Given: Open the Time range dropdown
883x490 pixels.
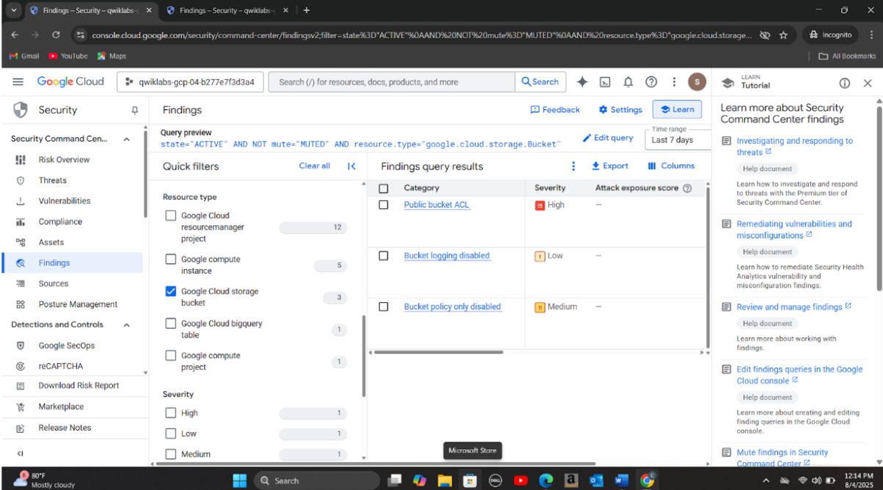Looking at the screenshot, I should click(677, 139).
